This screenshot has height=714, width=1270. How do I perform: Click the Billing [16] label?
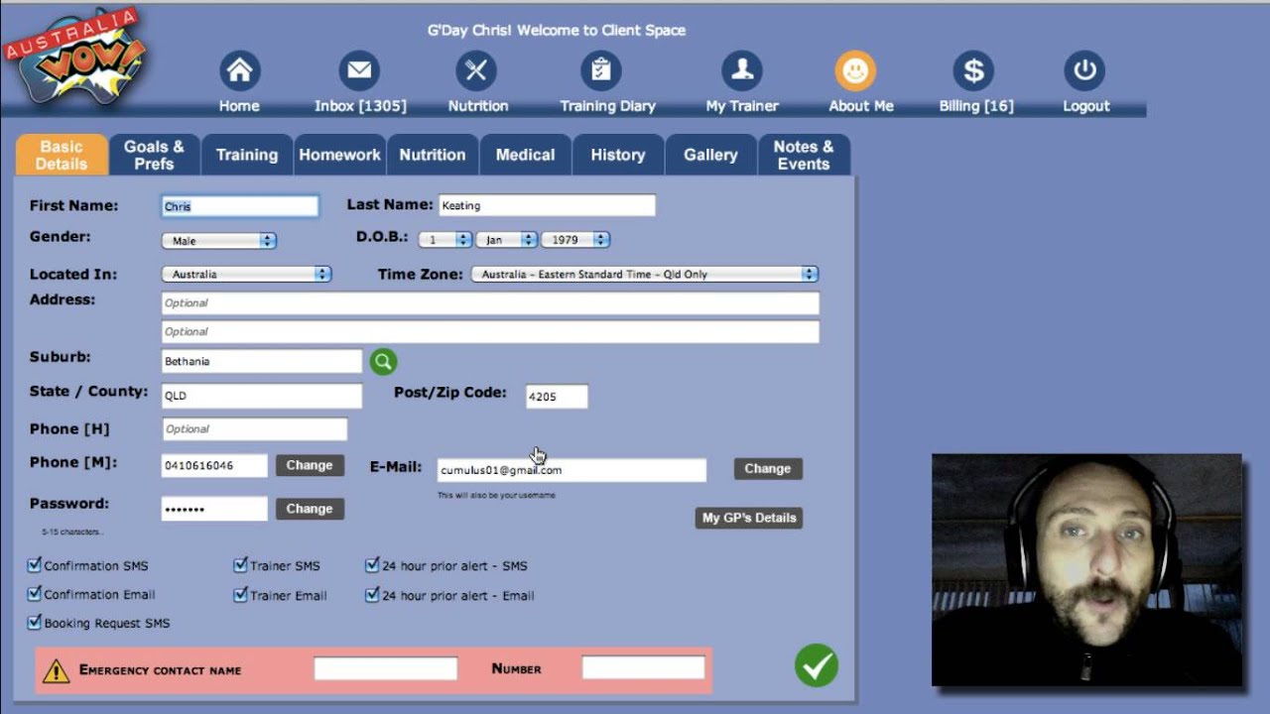coord(976,106)
